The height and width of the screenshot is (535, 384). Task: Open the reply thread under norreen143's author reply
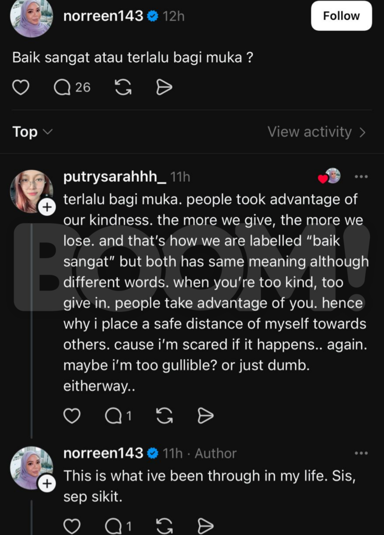tap(118, 526)
